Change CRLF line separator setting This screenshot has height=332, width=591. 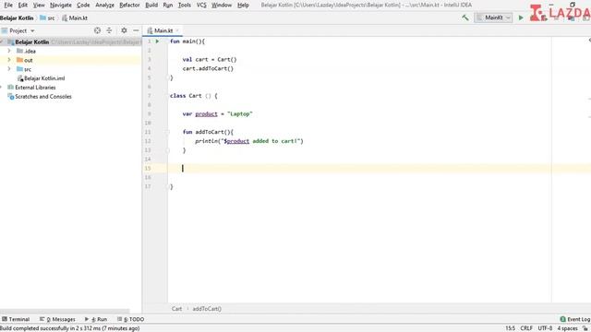click(526, 328)
